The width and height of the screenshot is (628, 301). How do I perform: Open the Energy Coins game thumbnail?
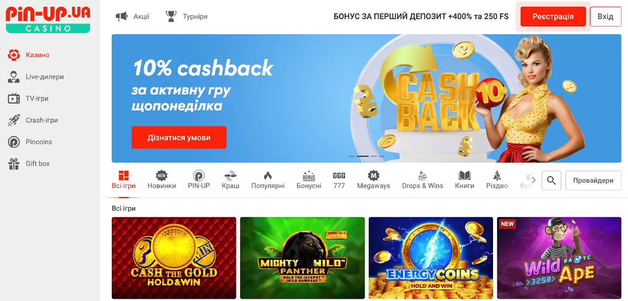(x=431, y=258)
